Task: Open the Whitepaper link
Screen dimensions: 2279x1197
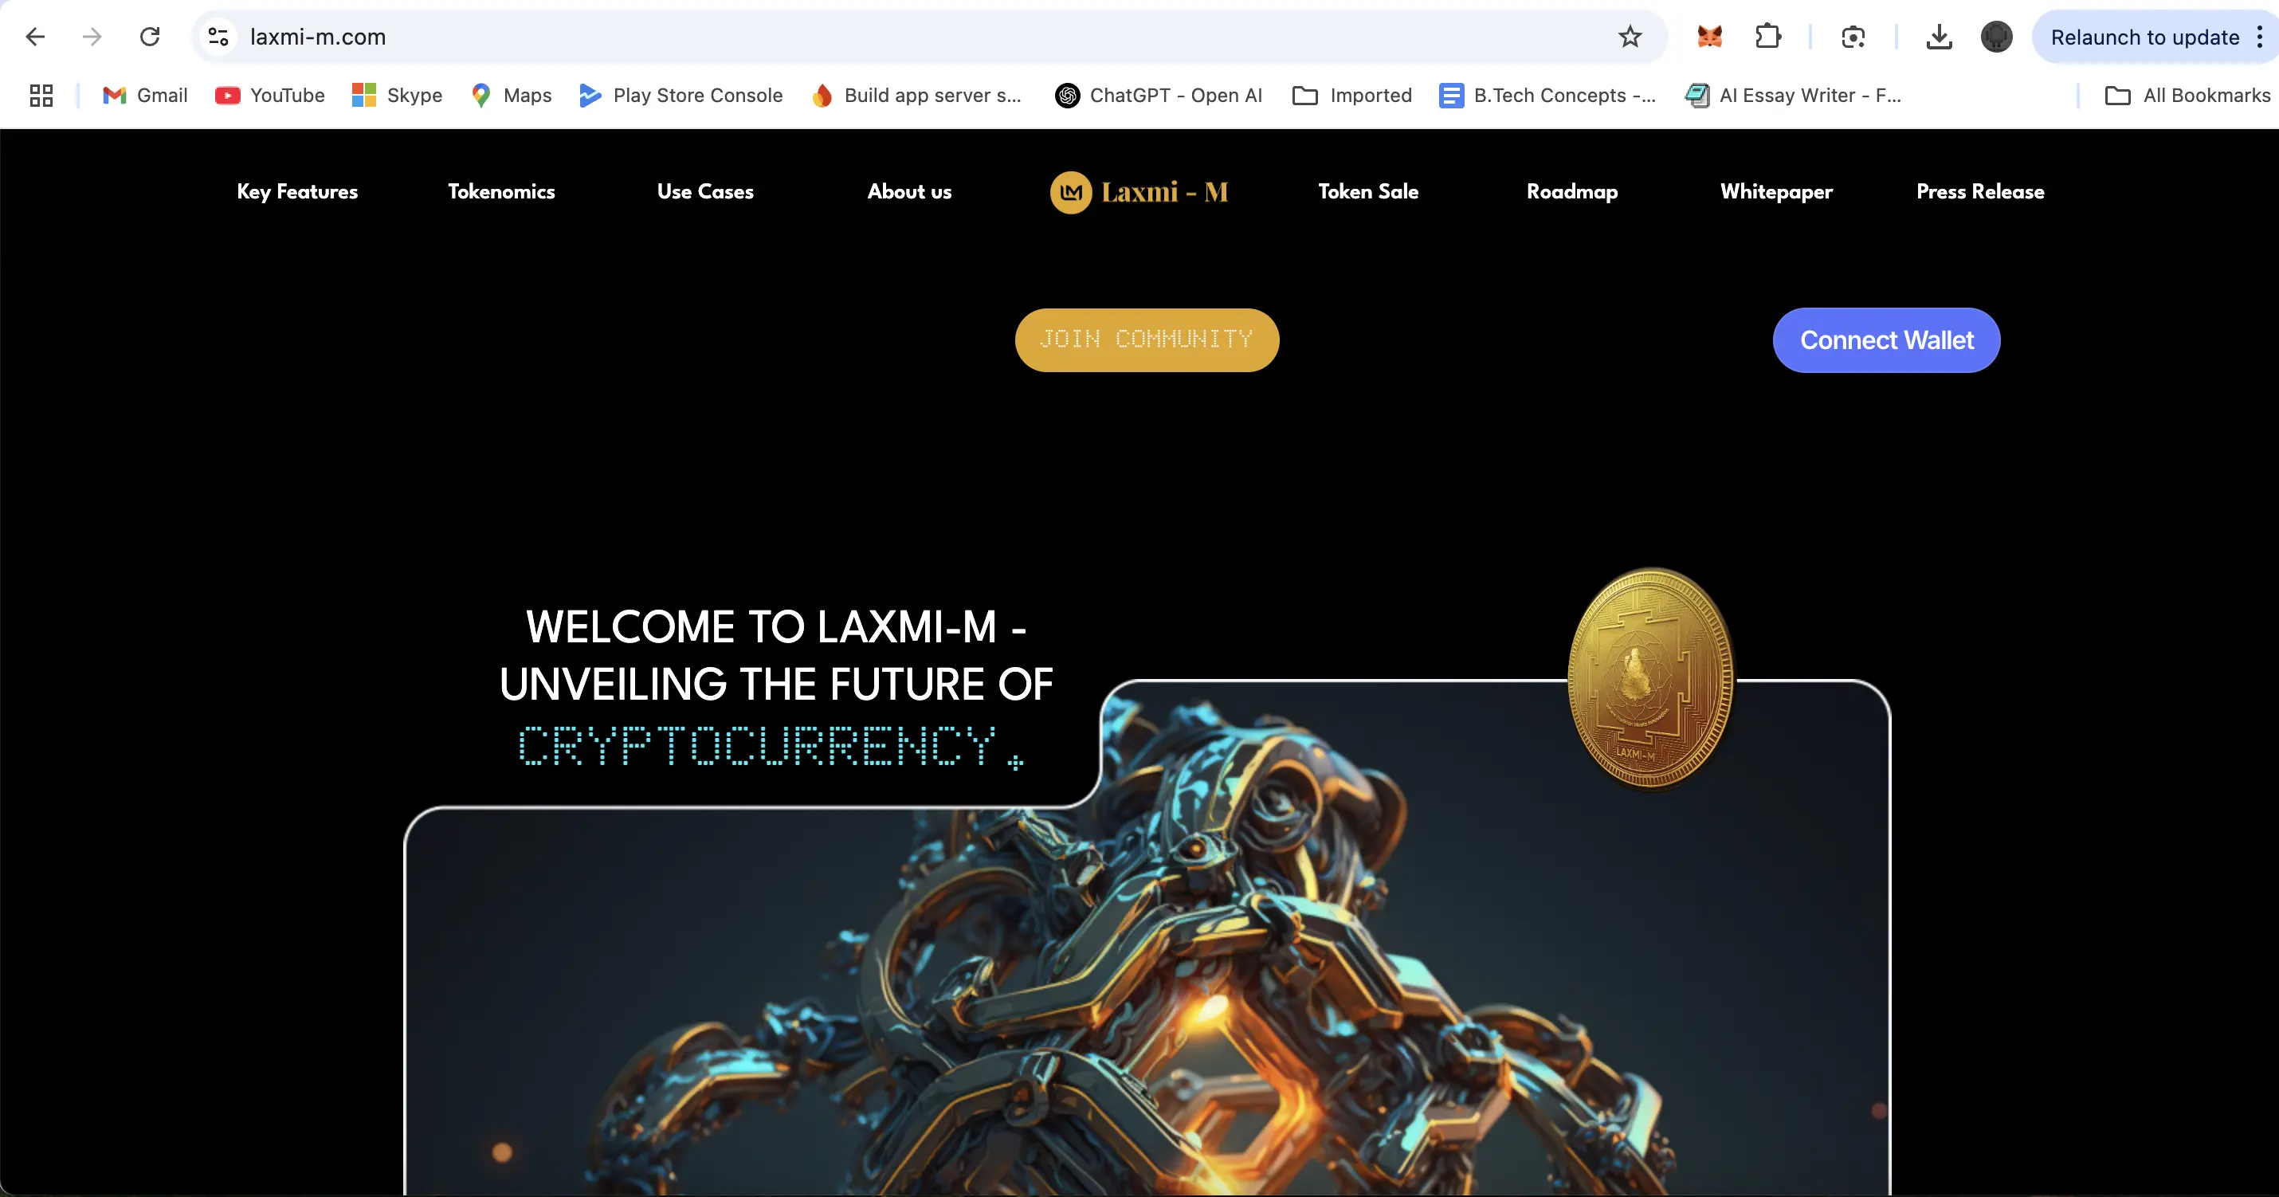Action: point(1776,191)
